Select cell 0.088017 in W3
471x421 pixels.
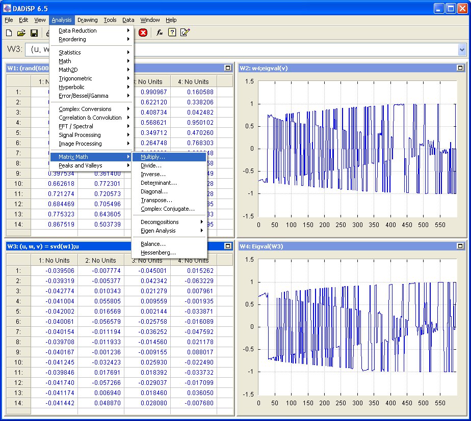click(194, 352)
